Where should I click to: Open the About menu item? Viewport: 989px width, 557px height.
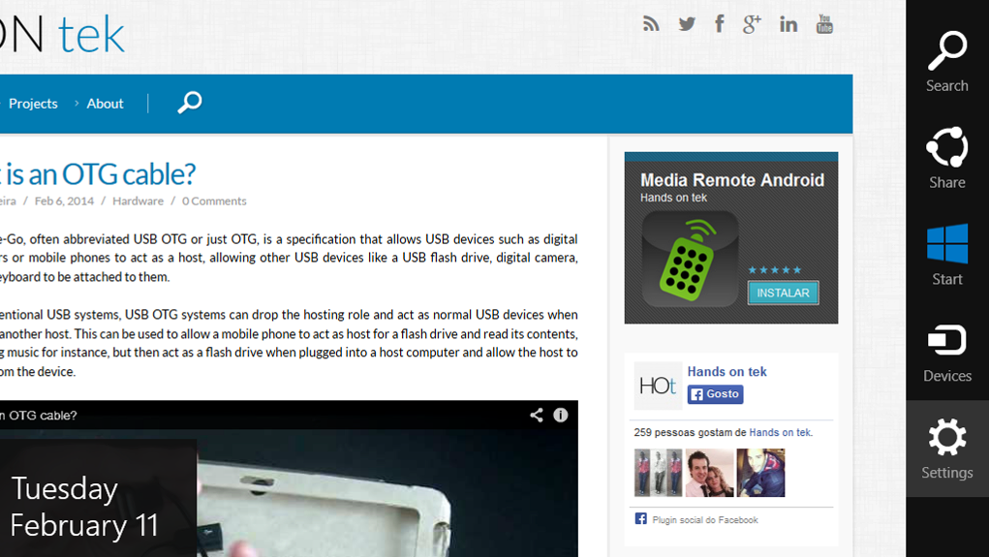point(105,104)
